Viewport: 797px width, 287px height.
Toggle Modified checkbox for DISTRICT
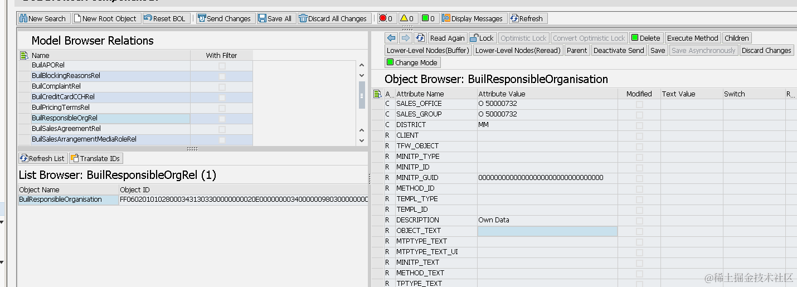(x=639, y=125)
